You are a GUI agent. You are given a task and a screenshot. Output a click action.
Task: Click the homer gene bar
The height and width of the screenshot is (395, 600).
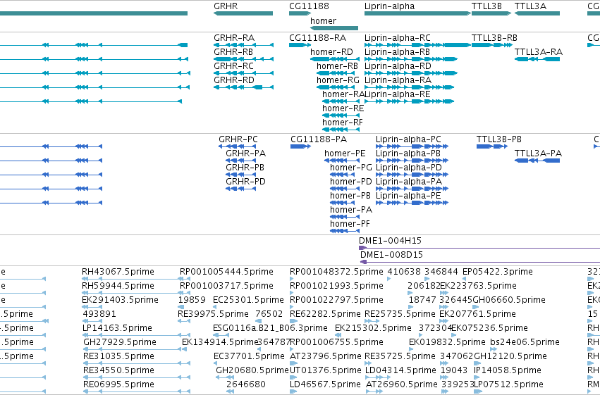pos(334,28)
